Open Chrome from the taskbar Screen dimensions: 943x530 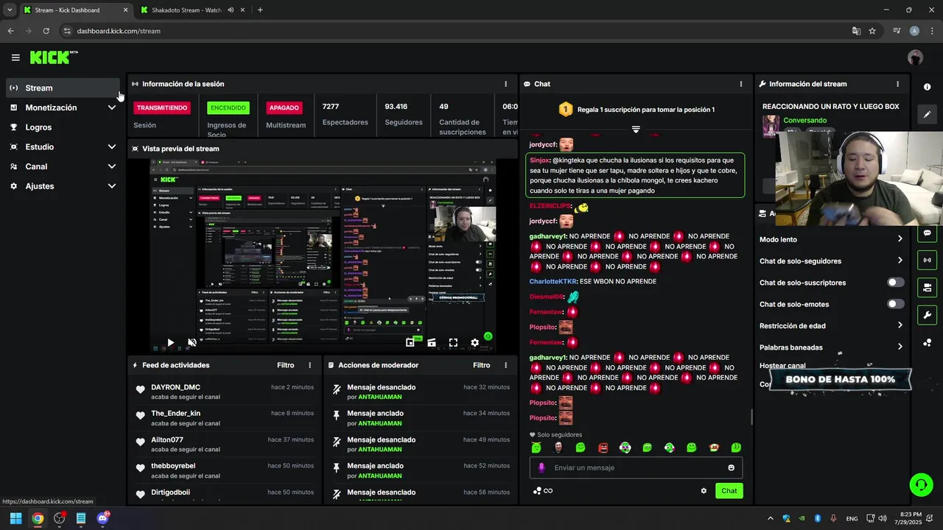[x=38, y=518]
